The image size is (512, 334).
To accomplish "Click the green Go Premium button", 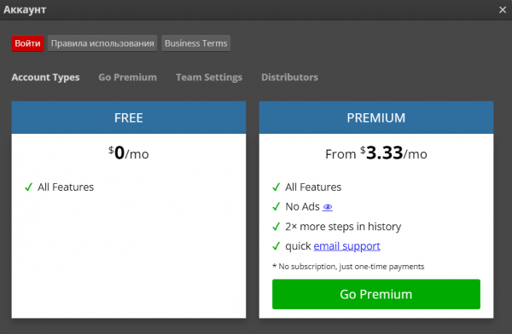I will [376, 294].
